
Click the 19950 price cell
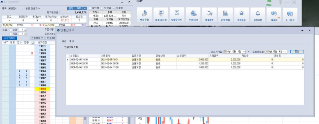[42, 121]
